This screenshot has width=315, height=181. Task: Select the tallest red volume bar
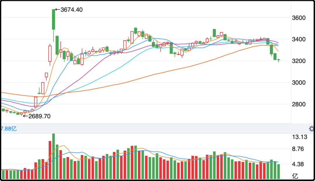pyautogui.click(x=50, y=160)
